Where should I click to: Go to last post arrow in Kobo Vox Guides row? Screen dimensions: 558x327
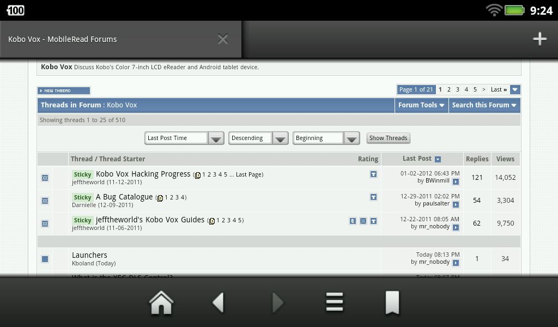[x=456, y=227]
